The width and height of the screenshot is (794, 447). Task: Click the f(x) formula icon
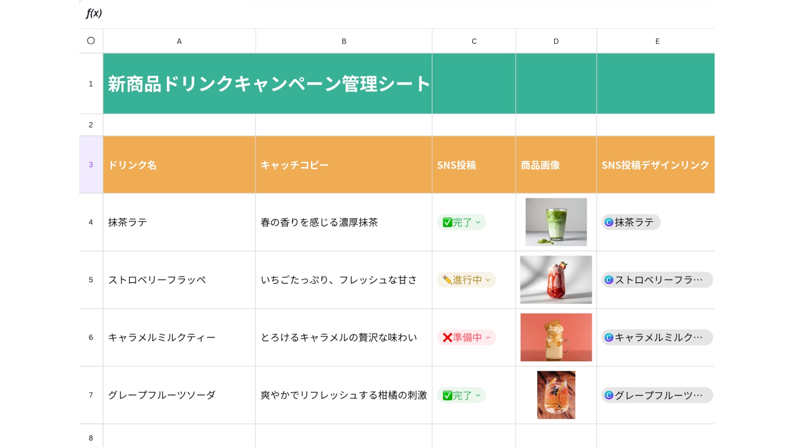click(x=94, y=13)
